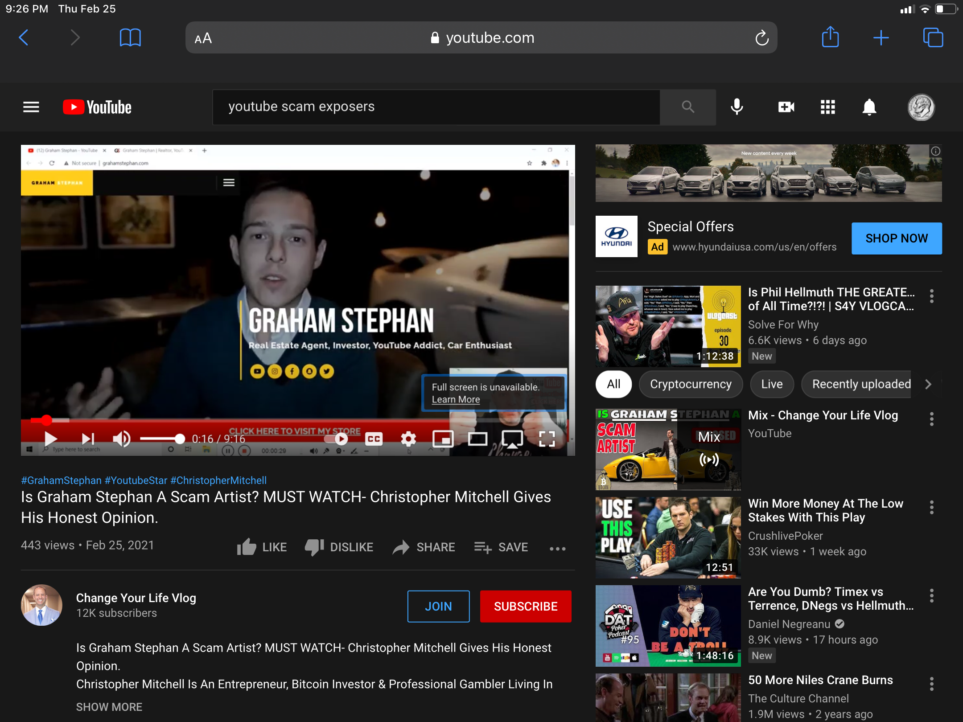Open notifications bell
Screen dimensions: 963x722
[x=869, y=107]
